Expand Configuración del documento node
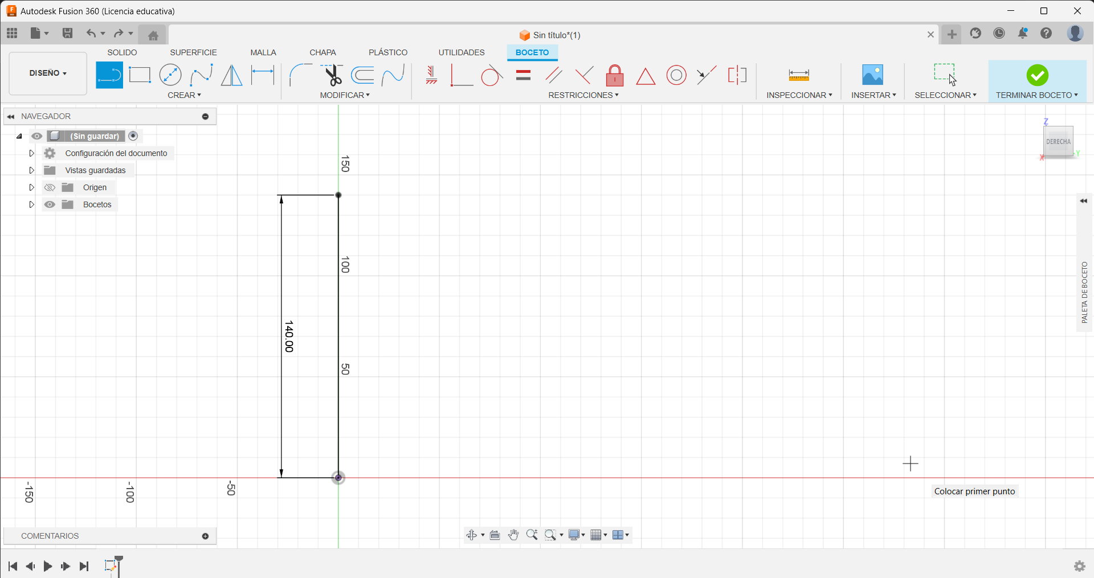 [x=32, y=153]
